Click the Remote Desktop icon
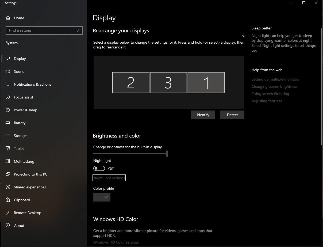Viewport: 323px width, 247px height. tap(8, 213)
